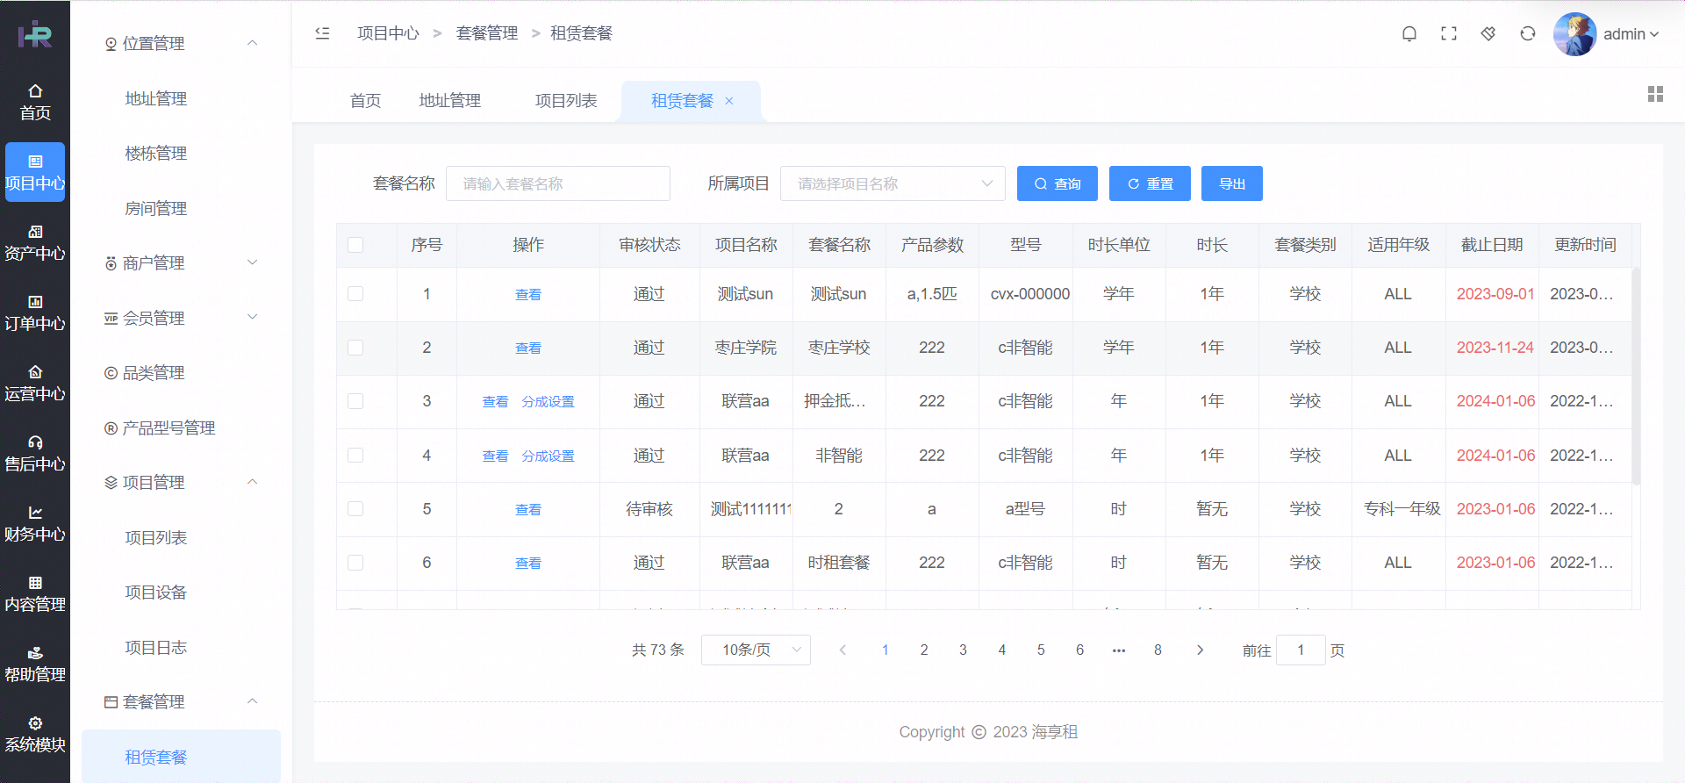Click 查看 in row 1

pos(528,294)
